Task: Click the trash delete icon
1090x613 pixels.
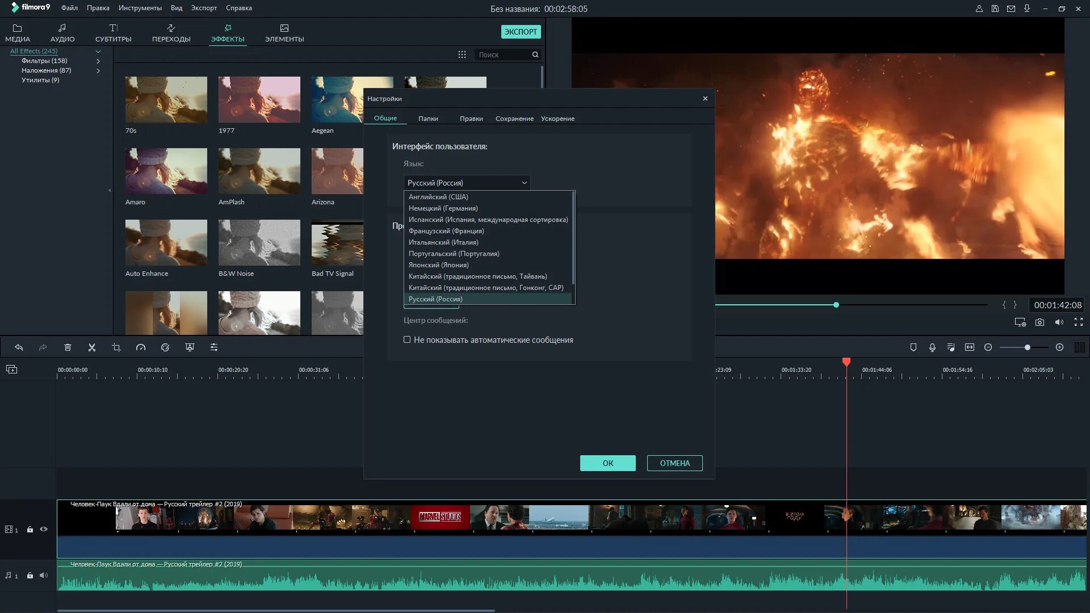Action: pyautogui.click(x=68, y=347)
